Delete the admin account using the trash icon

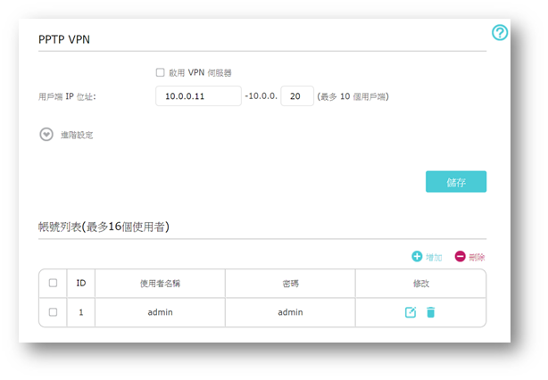point(431,312)
